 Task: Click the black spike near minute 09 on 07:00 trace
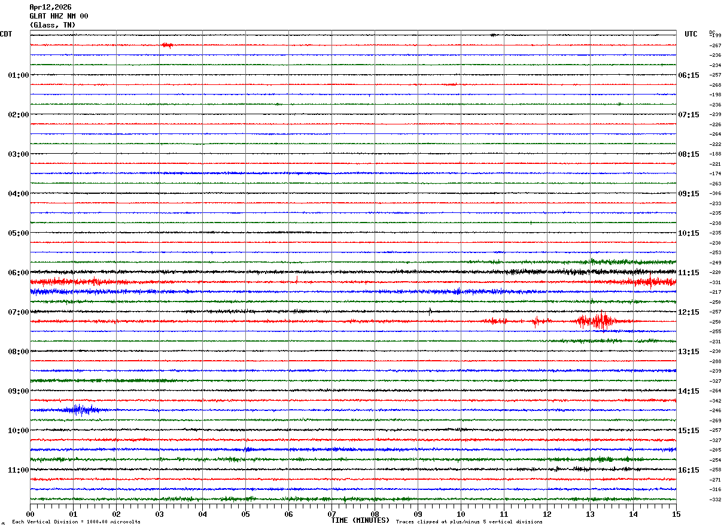pyautogui.click(x=430, y=311)
